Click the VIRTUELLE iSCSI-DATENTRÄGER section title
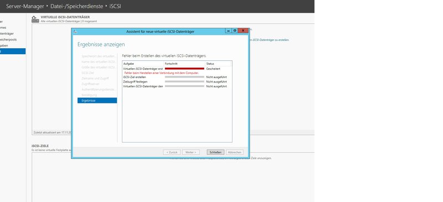Screen dimensions: 443x202 65,17
